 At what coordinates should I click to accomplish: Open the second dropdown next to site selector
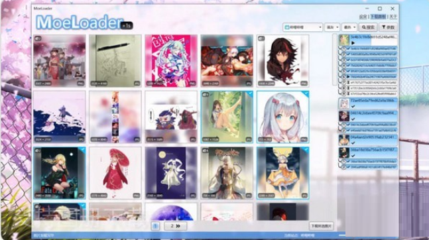click(332, 27)
